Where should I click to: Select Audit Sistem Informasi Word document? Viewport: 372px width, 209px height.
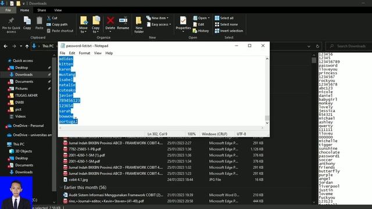[x=116, y=195]
